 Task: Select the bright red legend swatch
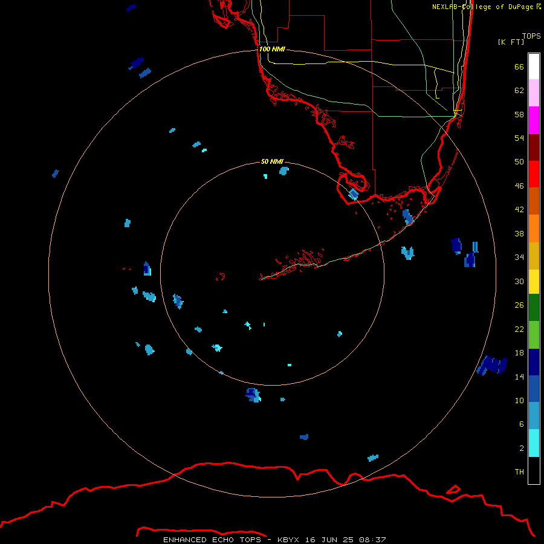(534, 174)
